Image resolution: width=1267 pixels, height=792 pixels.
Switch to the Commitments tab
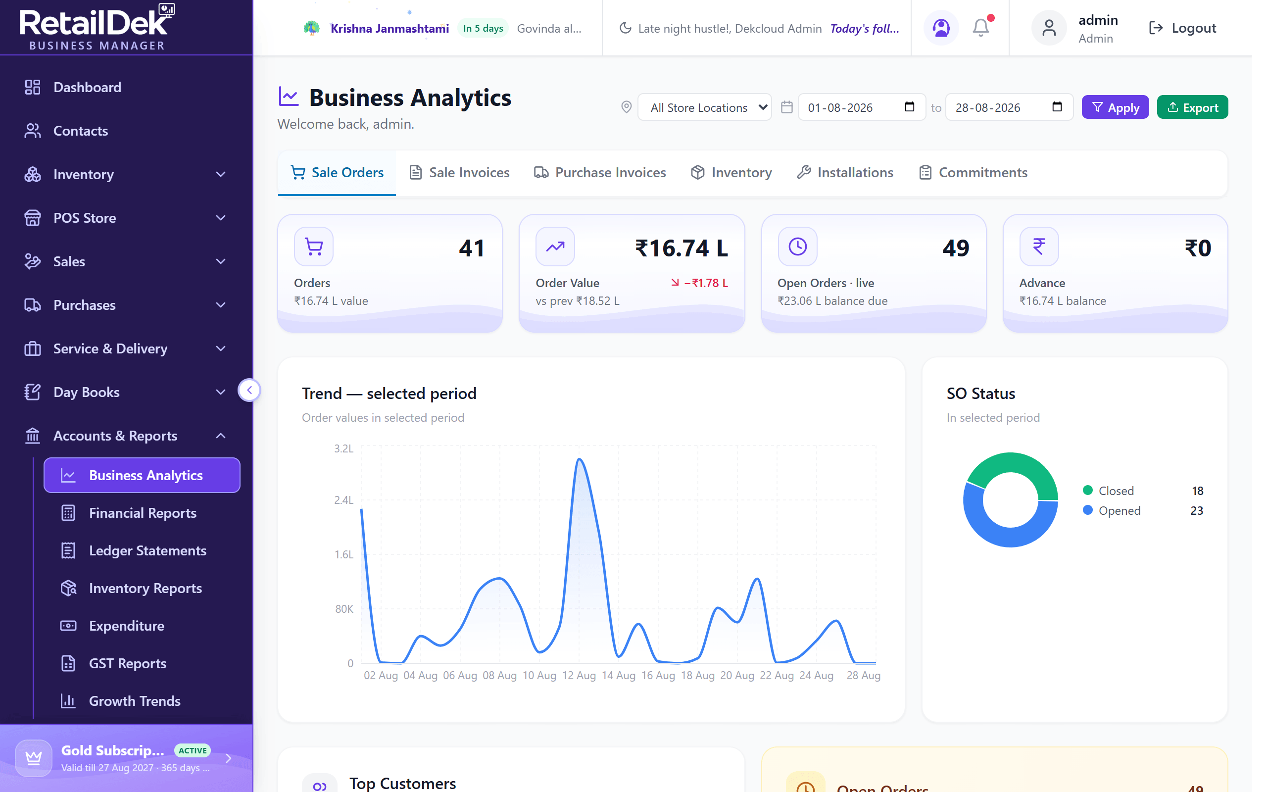coord(974,172)
